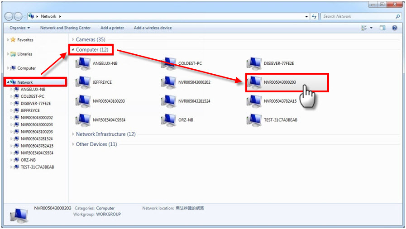Expand the Network Infrastructure (12) group
Image resolution: width=406 pixels, height=229 pixels.
73,134
